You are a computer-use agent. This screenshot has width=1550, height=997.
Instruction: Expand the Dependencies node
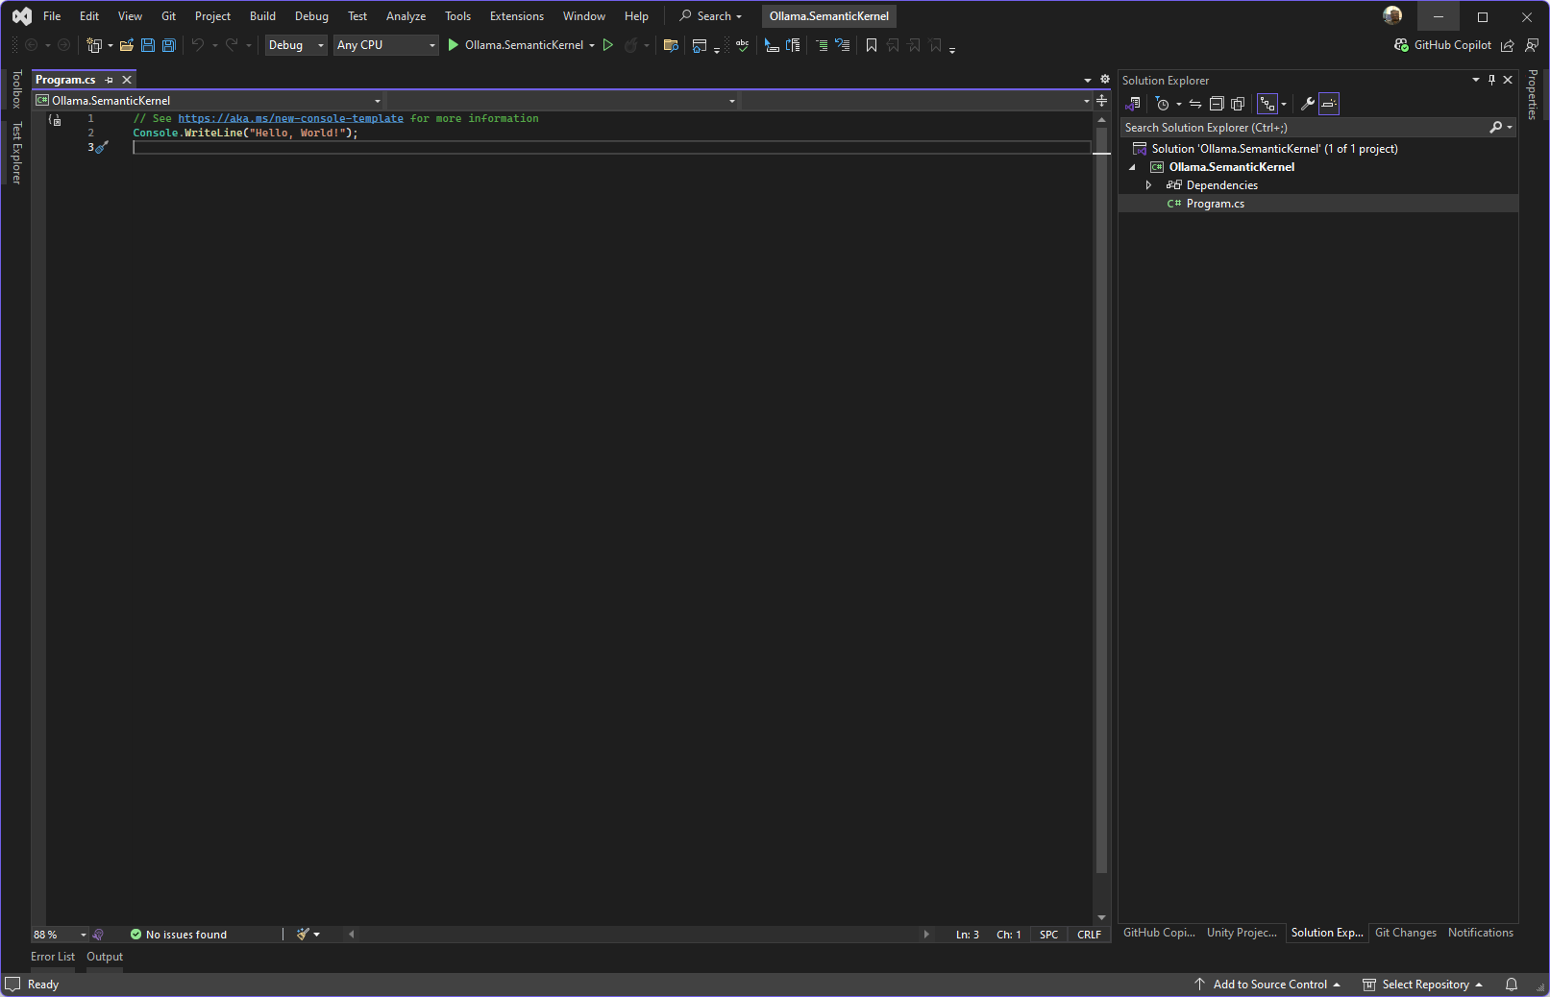[x=1148, y=185]
